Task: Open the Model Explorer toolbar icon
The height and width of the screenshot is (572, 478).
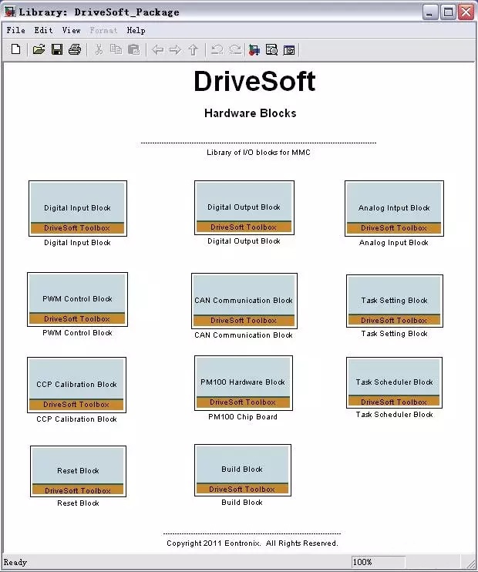Action: point(271,49)
